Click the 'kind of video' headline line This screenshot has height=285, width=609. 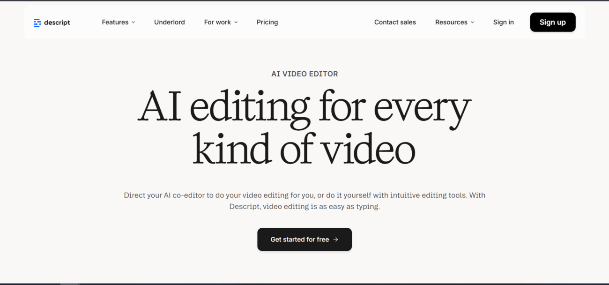point(304,150)
